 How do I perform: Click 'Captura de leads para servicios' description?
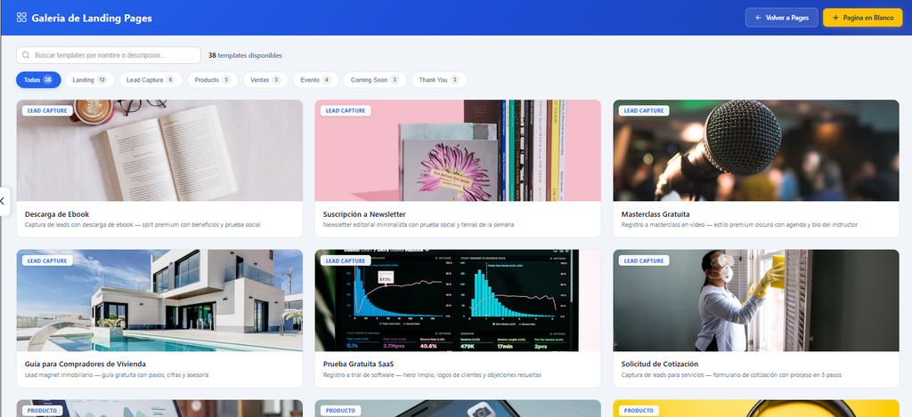click(x=731, y=375)
